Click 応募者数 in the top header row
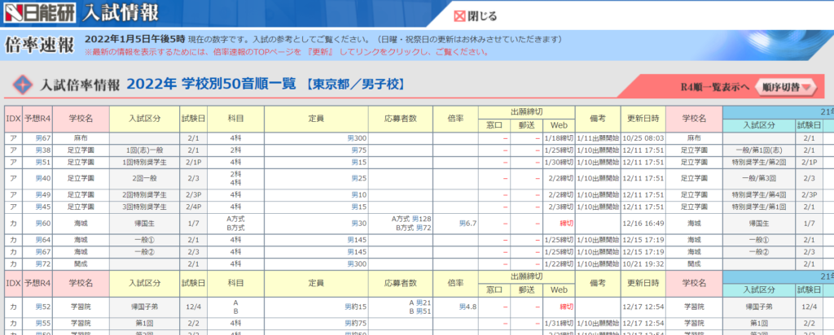 (401, 119)
